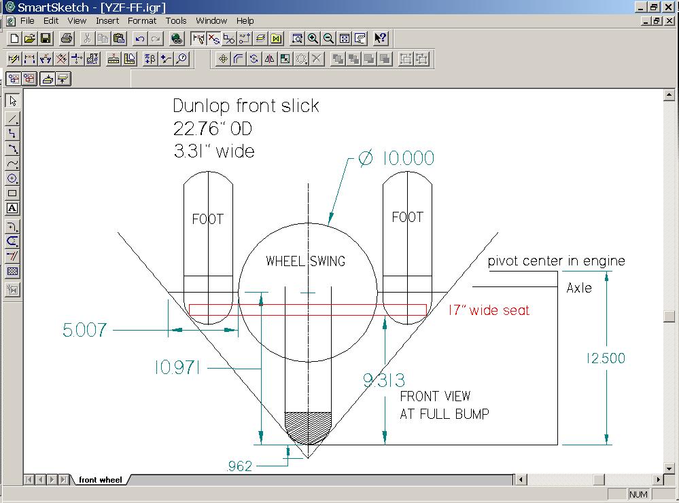This screenshot has width=679, height=503.
Task: Paste from clipboard using Paste icon
Action: pyautogui.click(x=119, y=39)
